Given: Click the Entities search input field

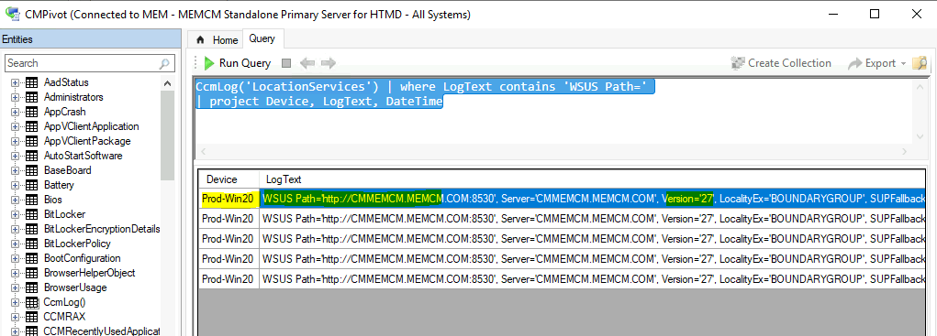Looking at the screenshot, I should click(90, 63).
